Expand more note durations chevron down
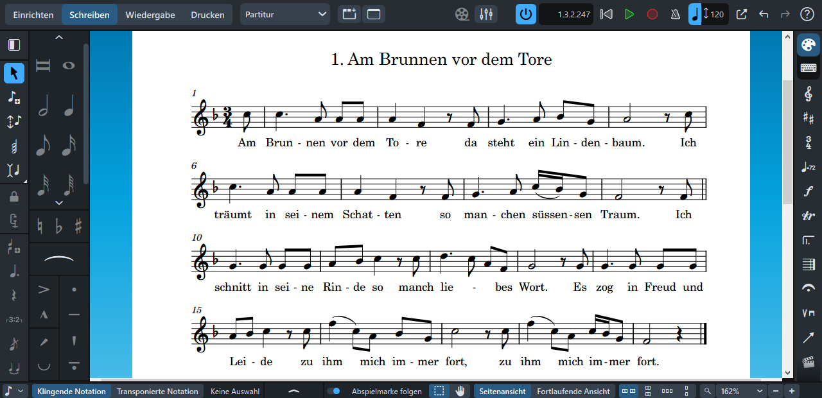822x398 pixels. [59, 203]
